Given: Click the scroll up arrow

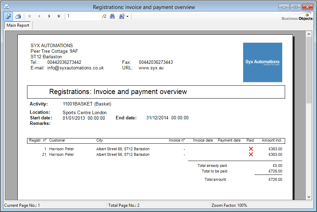Looking at the screenshot, I should [x=309, y=34].
